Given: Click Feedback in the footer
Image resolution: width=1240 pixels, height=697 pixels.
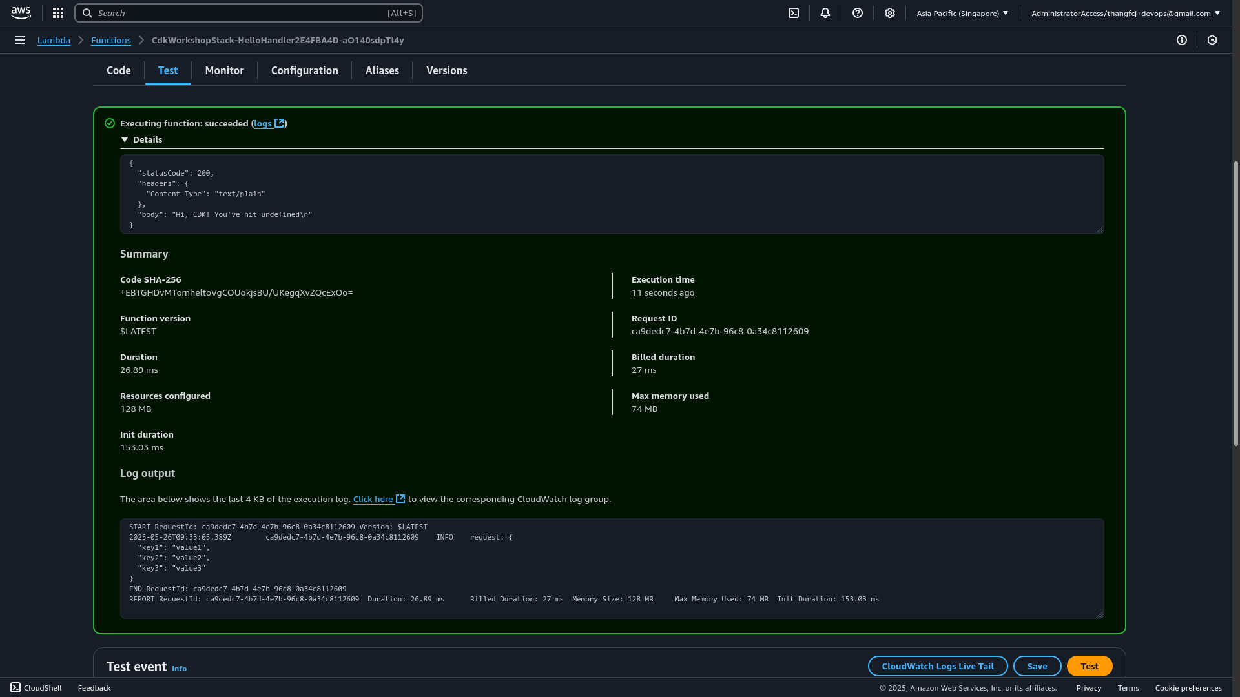Looking at the screenshot, I should [94, 687].
